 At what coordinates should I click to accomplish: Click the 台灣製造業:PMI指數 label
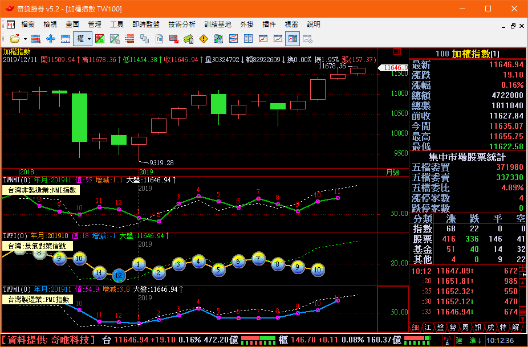pos(38,300)
